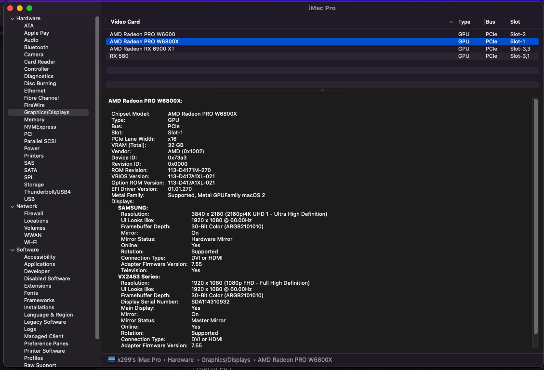The width and height of the screenshot is (544, 370).
Task: Click the computer icon in the path bar
Action: tap(112, 359)
